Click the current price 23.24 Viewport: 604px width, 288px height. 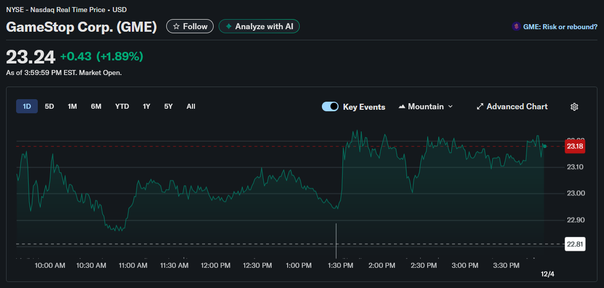coord(31,57)
